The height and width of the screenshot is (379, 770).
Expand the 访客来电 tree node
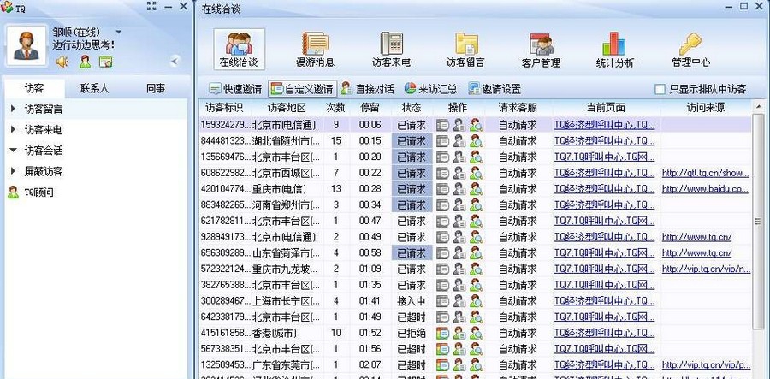coord(13,129)
